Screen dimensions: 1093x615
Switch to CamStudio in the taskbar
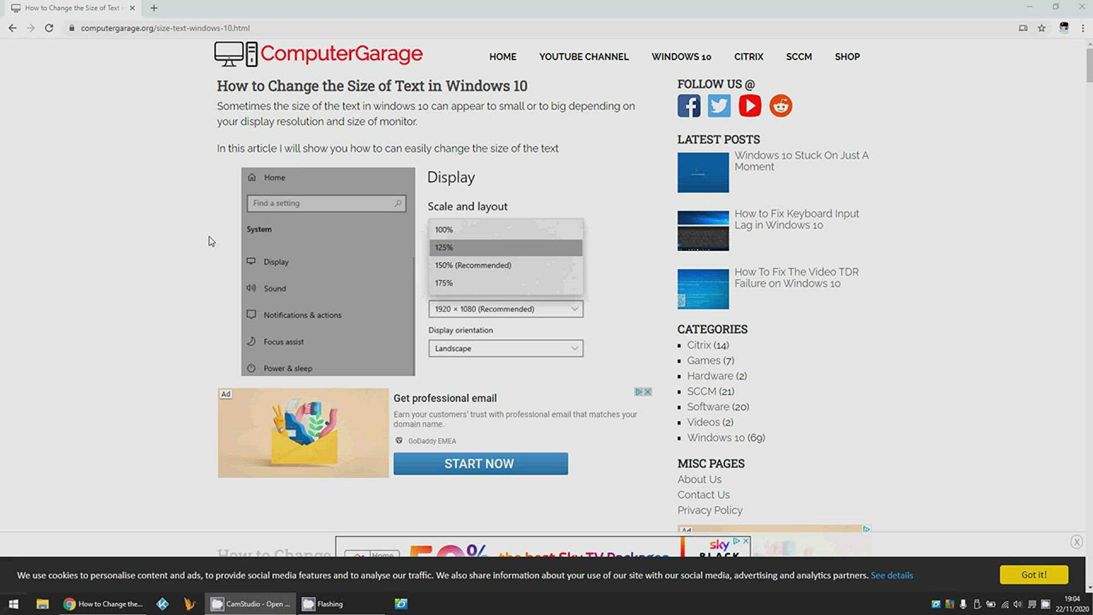tap(250, 604)
